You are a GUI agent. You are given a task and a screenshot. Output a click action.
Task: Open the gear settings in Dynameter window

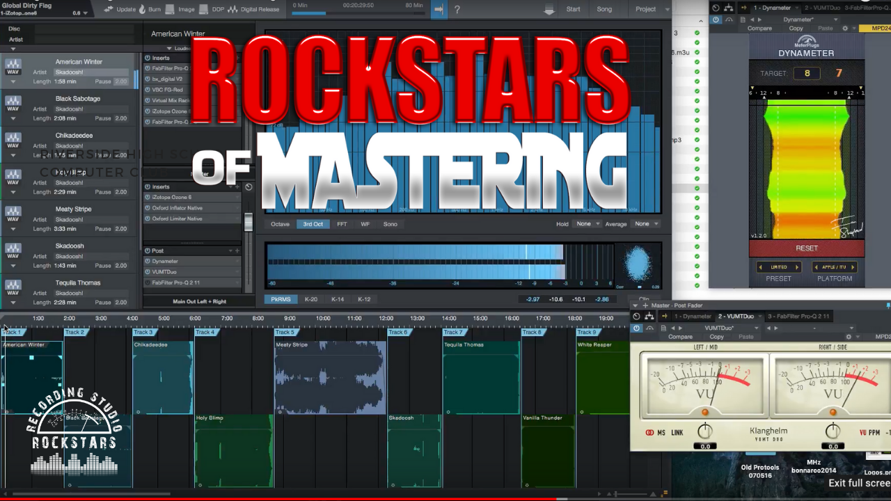[x=845, y=29]
